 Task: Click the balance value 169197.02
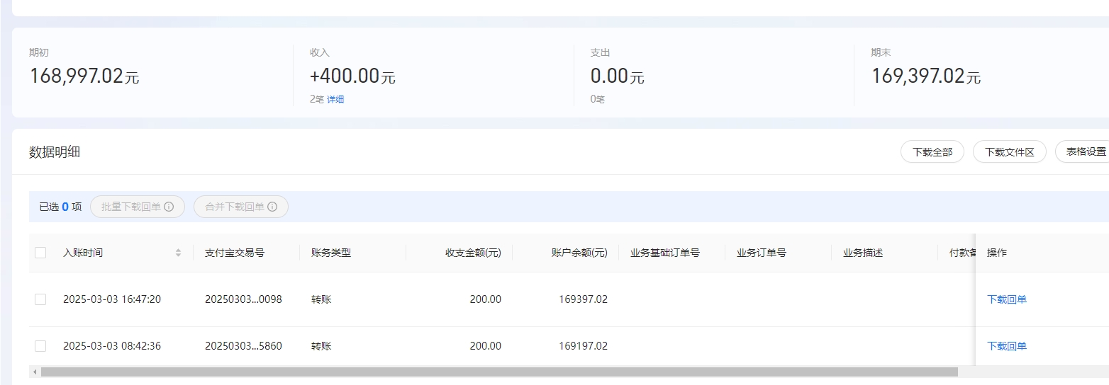pyautogui.click(x=583, y=346)
